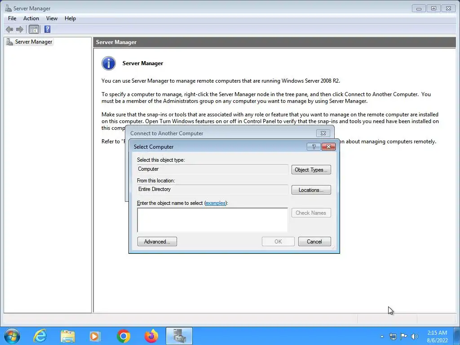Screen dimensions: 460x345
Task: Click the volume speaker tray icon
Action: 415,336
